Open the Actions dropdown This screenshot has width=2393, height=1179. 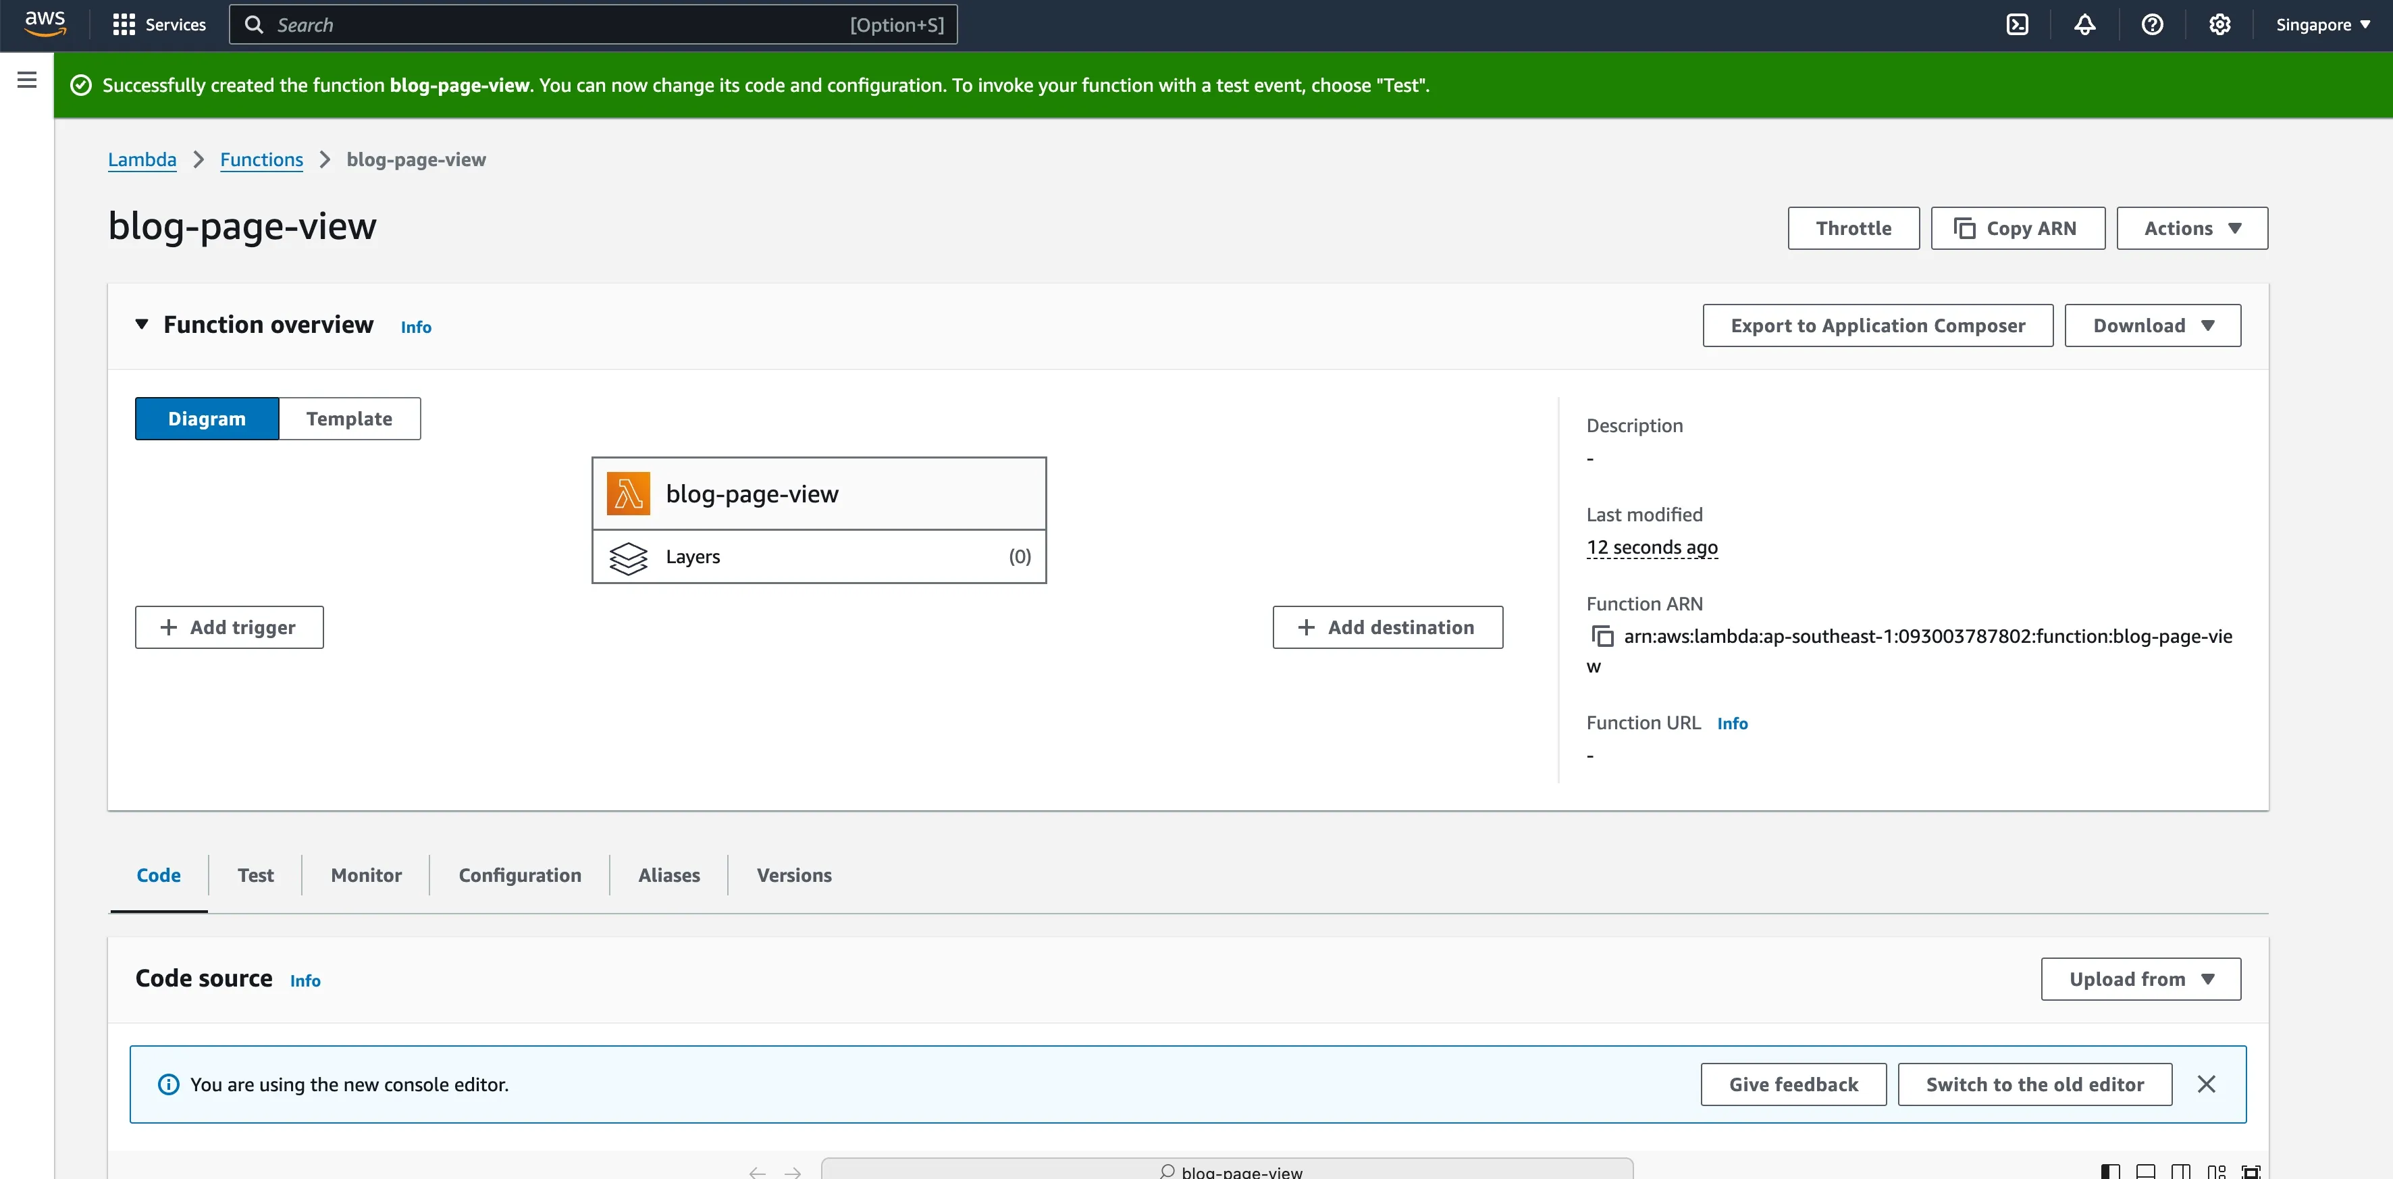pyautogui.click(x=2191, y=228)
